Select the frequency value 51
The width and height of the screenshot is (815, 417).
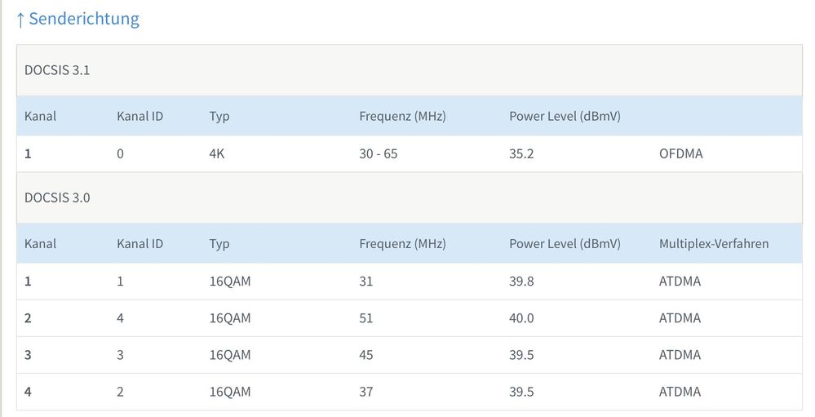point(366,318)
